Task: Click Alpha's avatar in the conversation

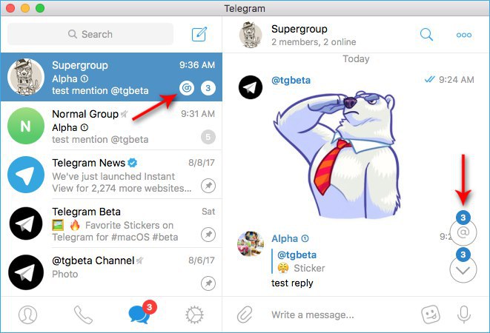Action: click(251, 243)
